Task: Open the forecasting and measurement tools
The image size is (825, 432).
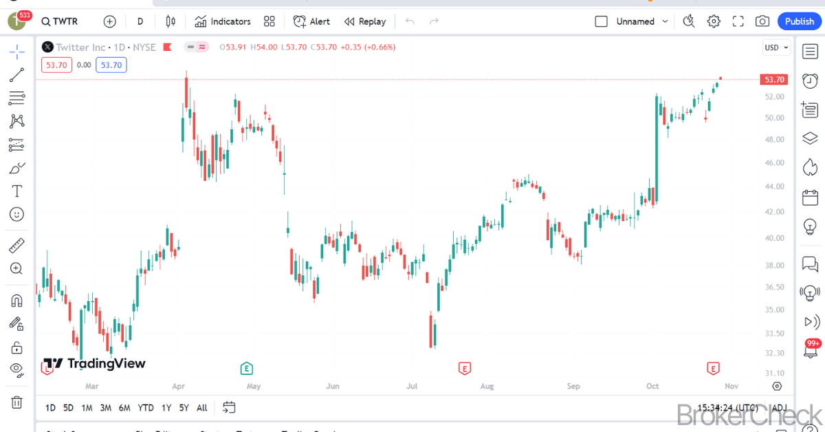Action: 17,145
